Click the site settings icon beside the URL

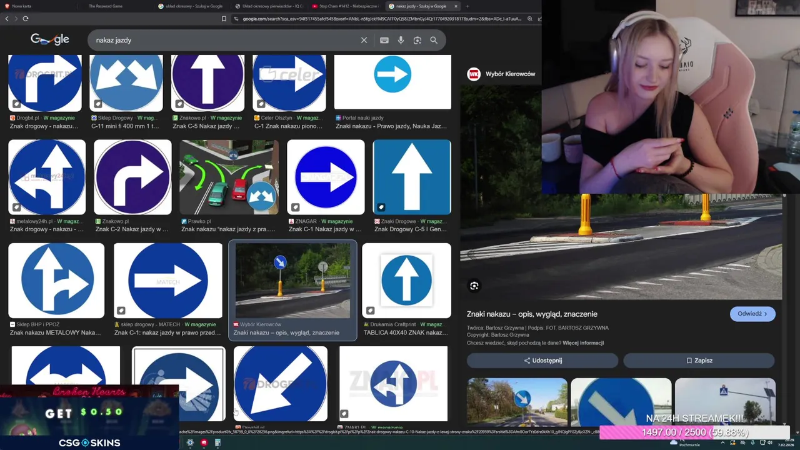point(236,19)
